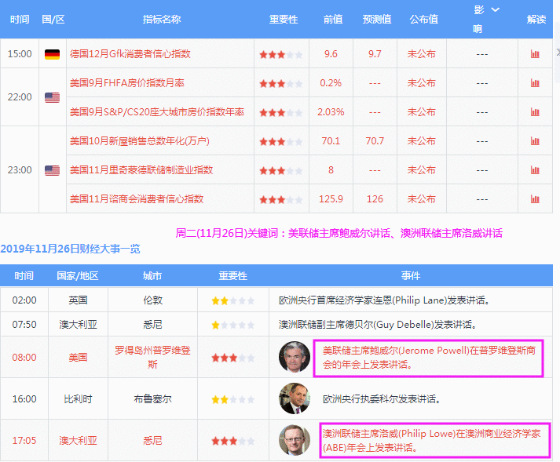Click star rating for 德国12月Gfk消费者信心指数
The width and height of the screenshot is (560, 462).
tap(281, 55)
